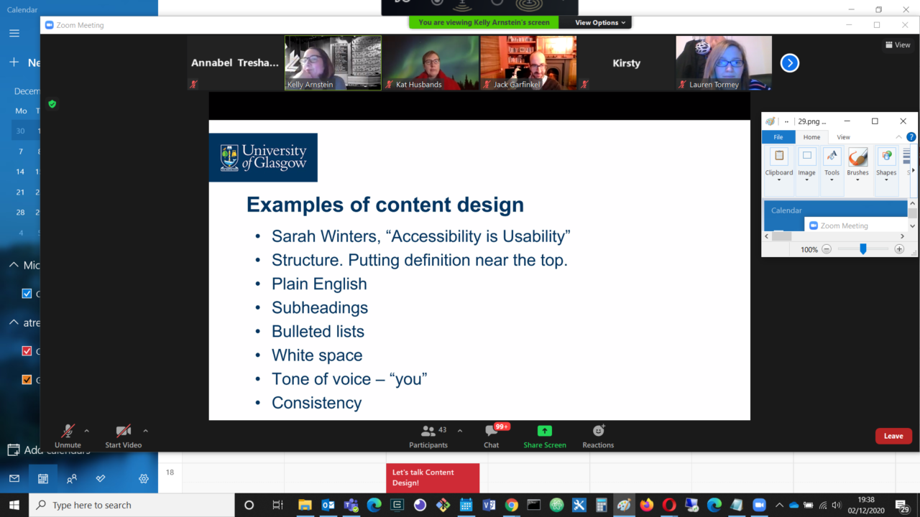Leave the Zoom meeting
The width and height of the screenshot is (920, 517).
pyautogui.click(x=893, y=436)
